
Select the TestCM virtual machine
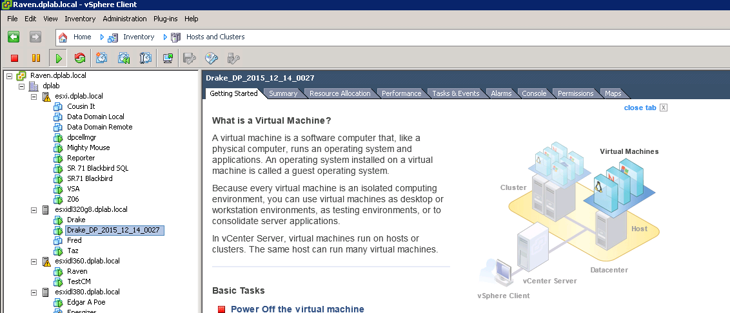point(79,281)
